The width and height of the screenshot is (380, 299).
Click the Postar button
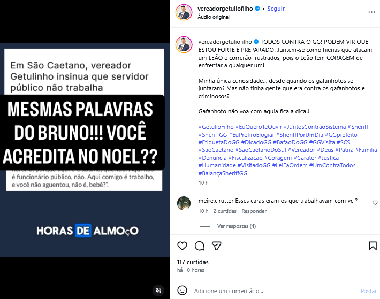[x=369, y=291]
